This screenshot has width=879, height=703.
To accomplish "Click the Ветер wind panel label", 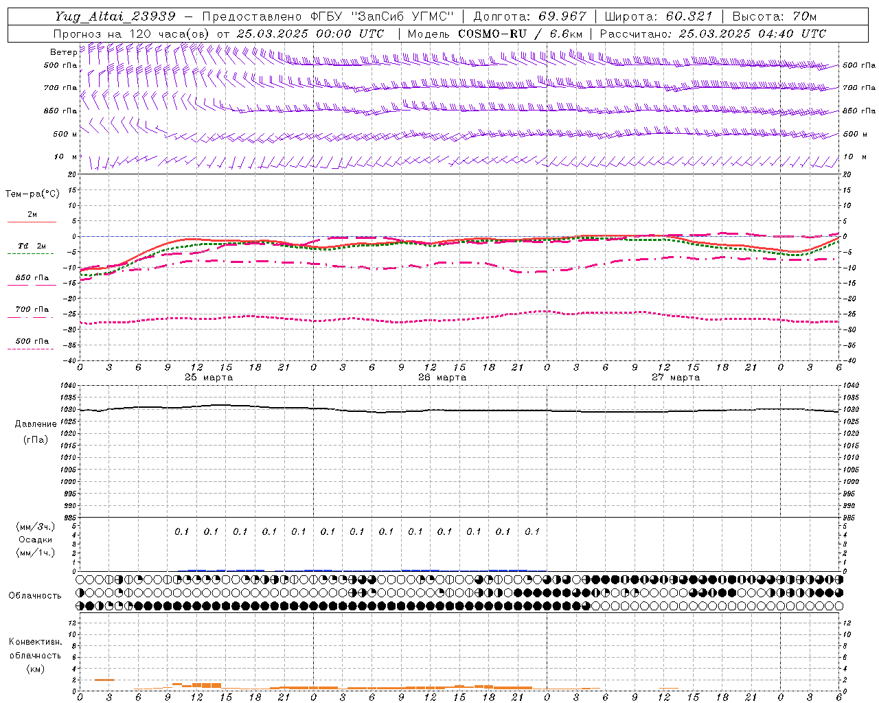I will pos(63,52).
